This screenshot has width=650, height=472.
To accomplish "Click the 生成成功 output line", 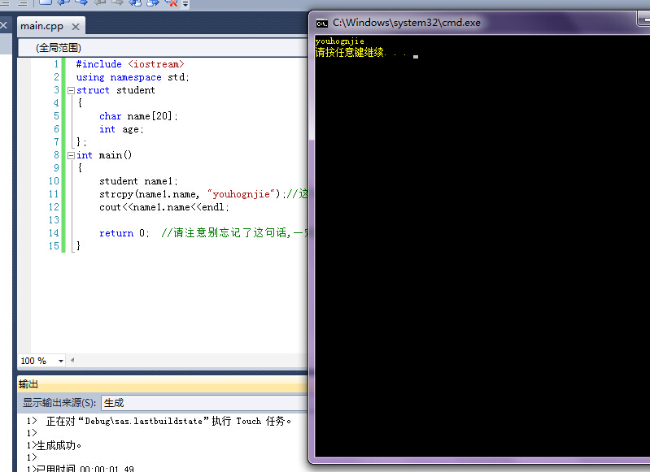I will click(x=54, y=445).
